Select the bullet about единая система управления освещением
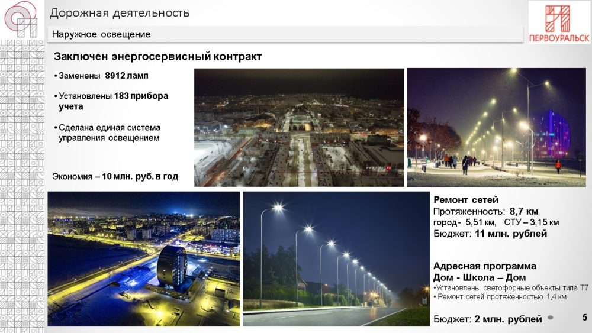 coord(110,132)
